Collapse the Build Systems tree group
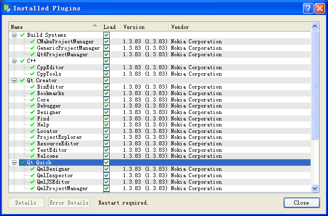 tap(14, 35)
